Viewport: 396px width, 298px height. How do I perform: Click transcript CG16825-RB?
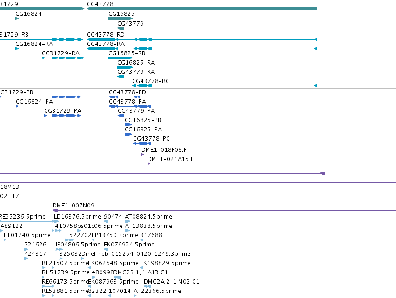(x=121, y=58)
